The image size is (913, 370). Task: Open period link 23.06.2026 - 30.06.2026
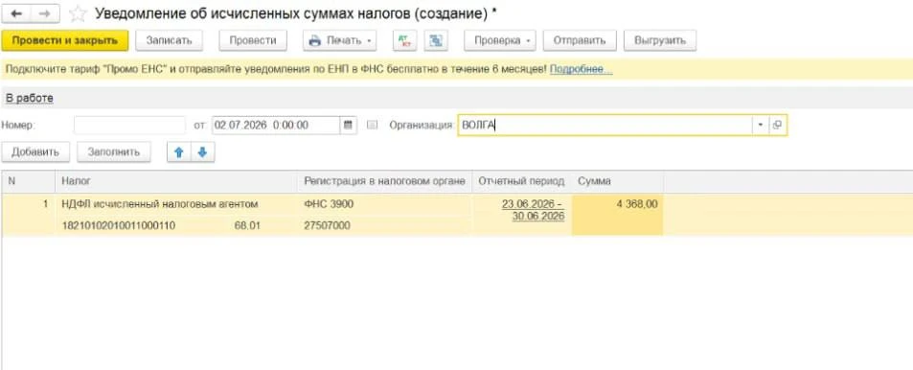click(533, 210)
